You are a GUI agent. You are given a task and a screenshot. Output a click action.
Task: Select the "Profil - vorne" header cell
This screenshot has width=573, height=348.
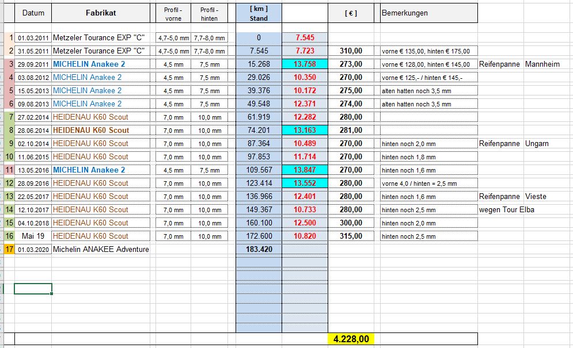tap(173, 13)
